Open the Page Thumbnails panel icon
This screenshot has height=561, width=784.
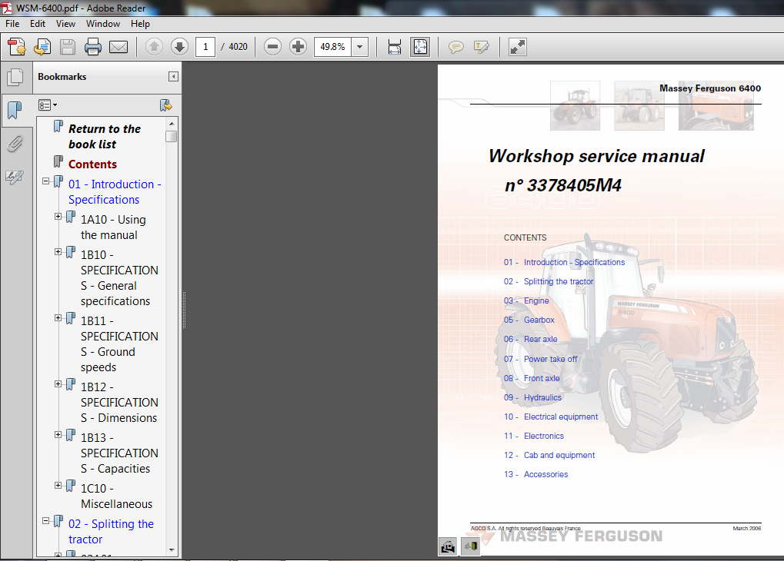15,77
